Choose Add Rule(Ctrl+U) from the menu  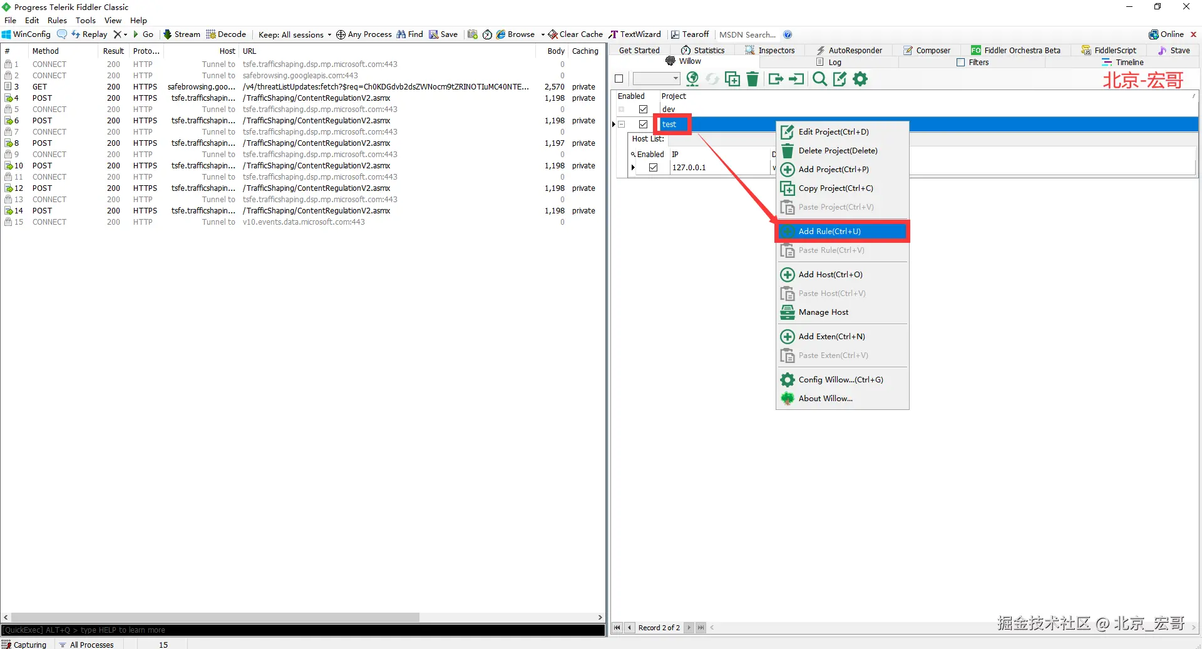843,232
